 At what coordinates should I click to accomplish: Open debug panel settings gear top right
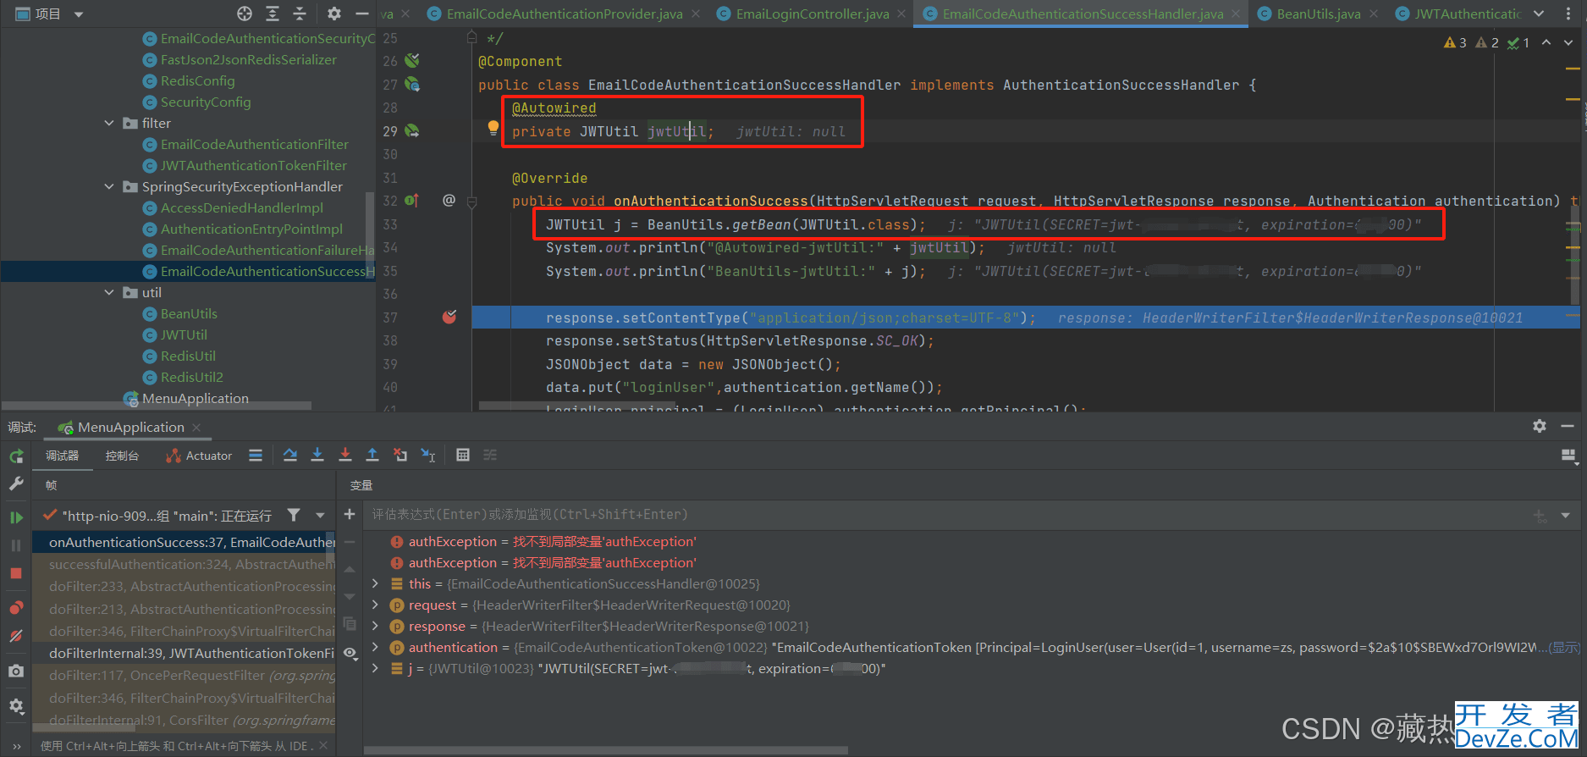(1540, 426)
